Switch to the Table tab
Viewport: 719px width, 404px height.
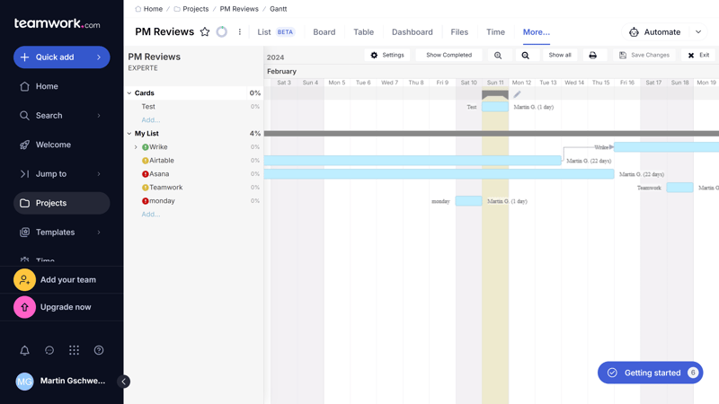pyautogui.click(x=364, y=32)
